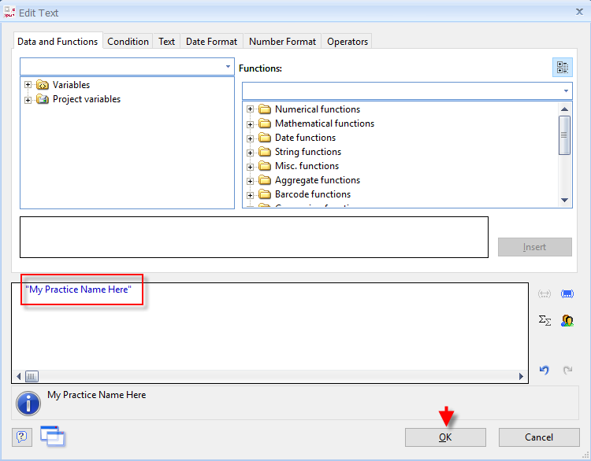Select String functions in the tree

point(307,152)
